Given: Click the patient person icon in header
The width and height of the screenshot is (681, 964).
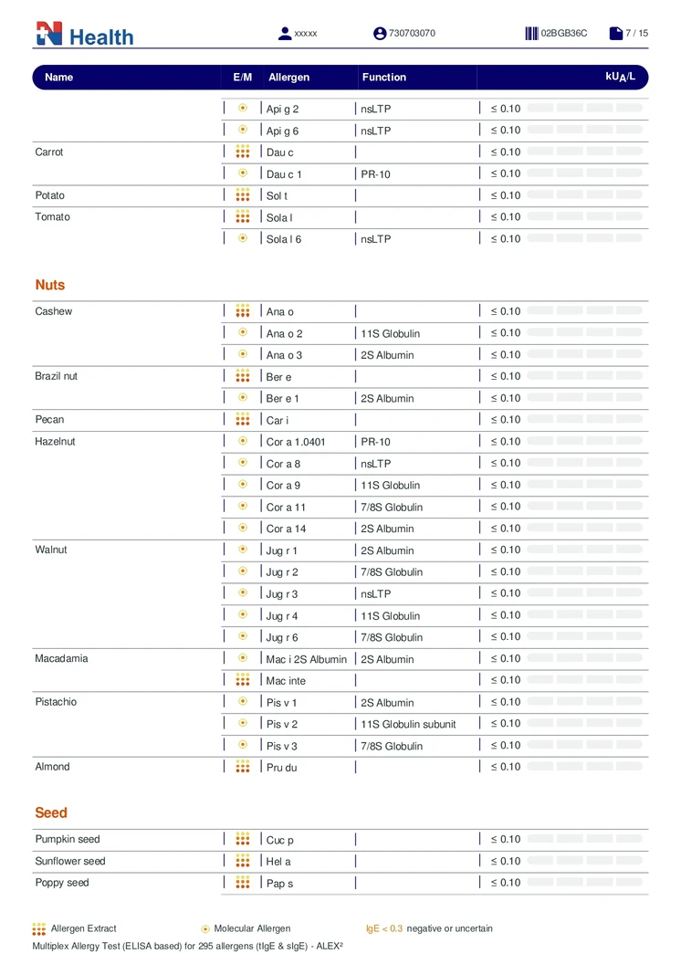Looking at the screenshot, I should point(285,34).
